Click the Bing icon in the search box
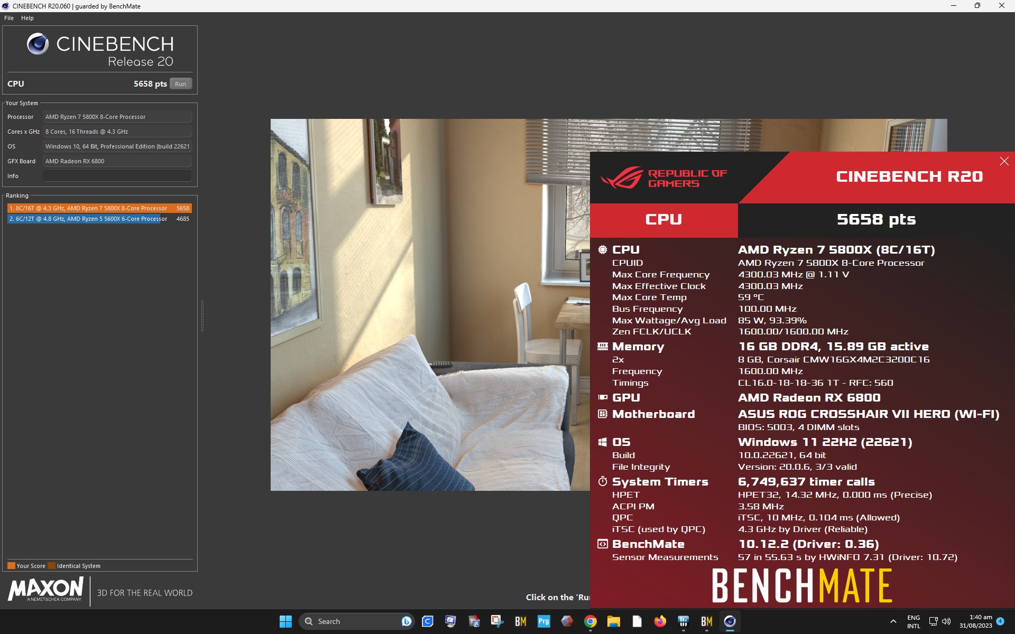This screenshot has width=1015, height=634. click(x=406, y=621)
